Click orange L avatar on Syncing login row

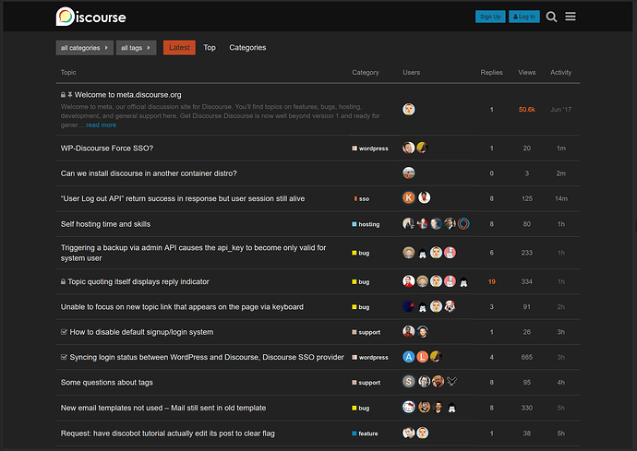point(423,357)
